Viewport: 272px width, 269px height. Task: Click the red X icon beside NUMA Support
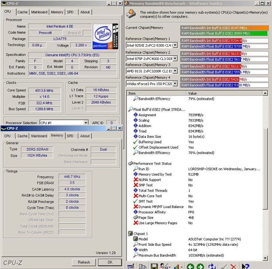(x=136, y=180)
